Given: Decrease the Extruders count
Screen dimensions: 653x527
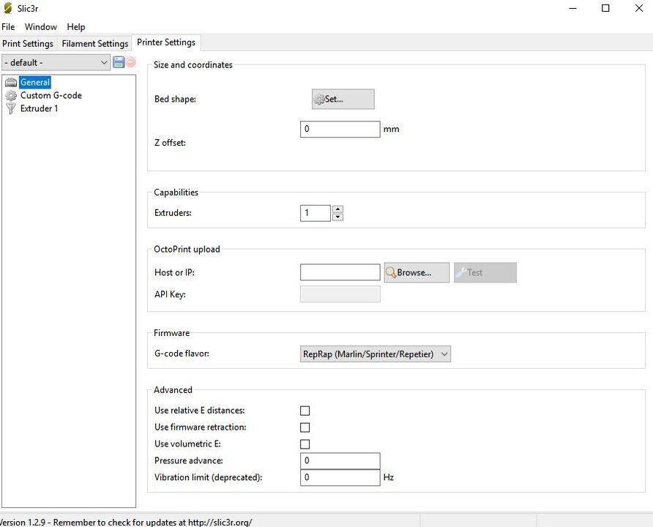Looking at the screenshot, I should pos(337,217).
